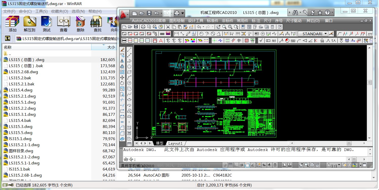Click the Linear Dimension tool icon
379x190 pixels.
[x=176, y=34]
